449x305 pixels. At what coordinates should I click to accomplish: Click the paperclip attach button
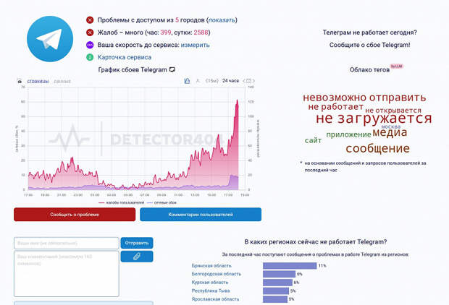pyautogui.click(x=137, y=257)
